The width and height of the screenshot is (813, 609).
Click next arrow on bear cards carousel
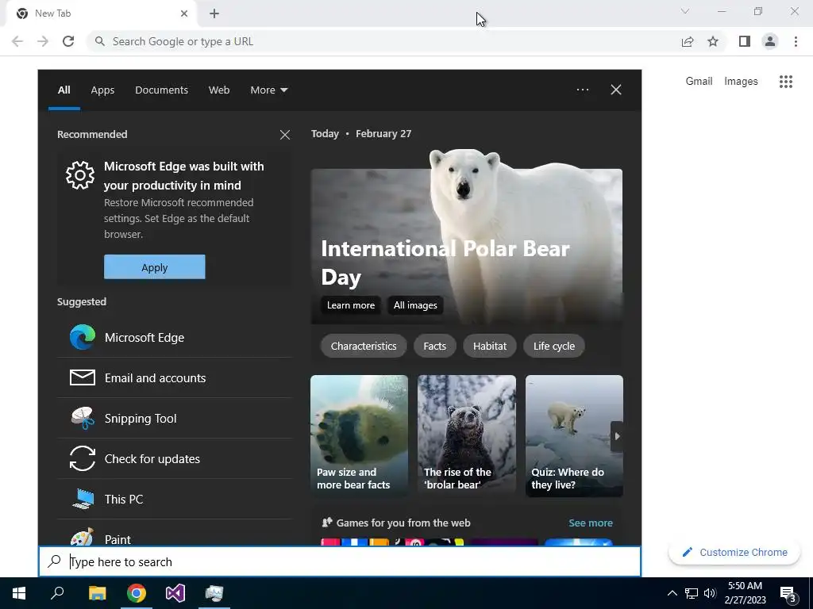click(617, 436)
